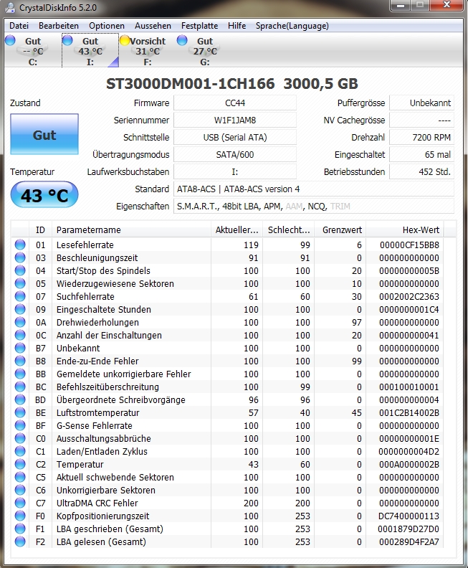
Task: Select disk C: tab with unknown temperature
Action: 32,51
